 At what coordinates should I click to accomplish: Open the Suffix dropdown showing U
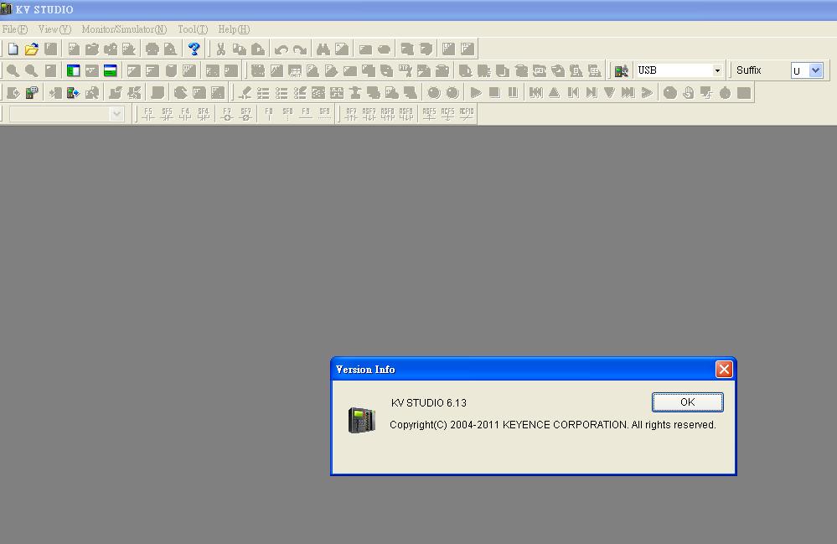click(x=815, y=71)
